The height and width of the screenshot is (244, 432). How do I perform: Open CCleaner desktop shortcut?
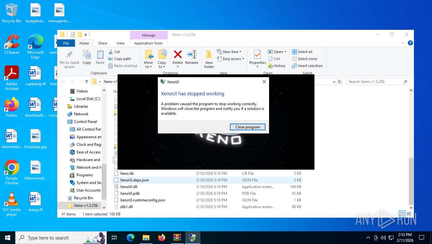pyautogui.click(x=12, y=44)
